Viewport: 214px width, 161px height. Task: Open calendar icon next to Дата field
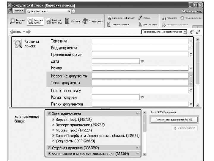pyautogui.click(x=142, y=61)
